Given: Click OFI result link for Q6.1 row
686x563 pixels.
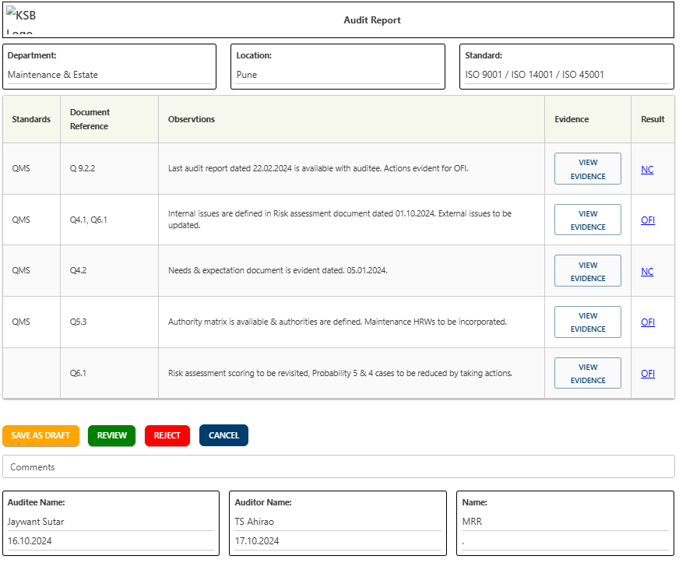Looking at the screenshot, I should (x=647, y=374).
